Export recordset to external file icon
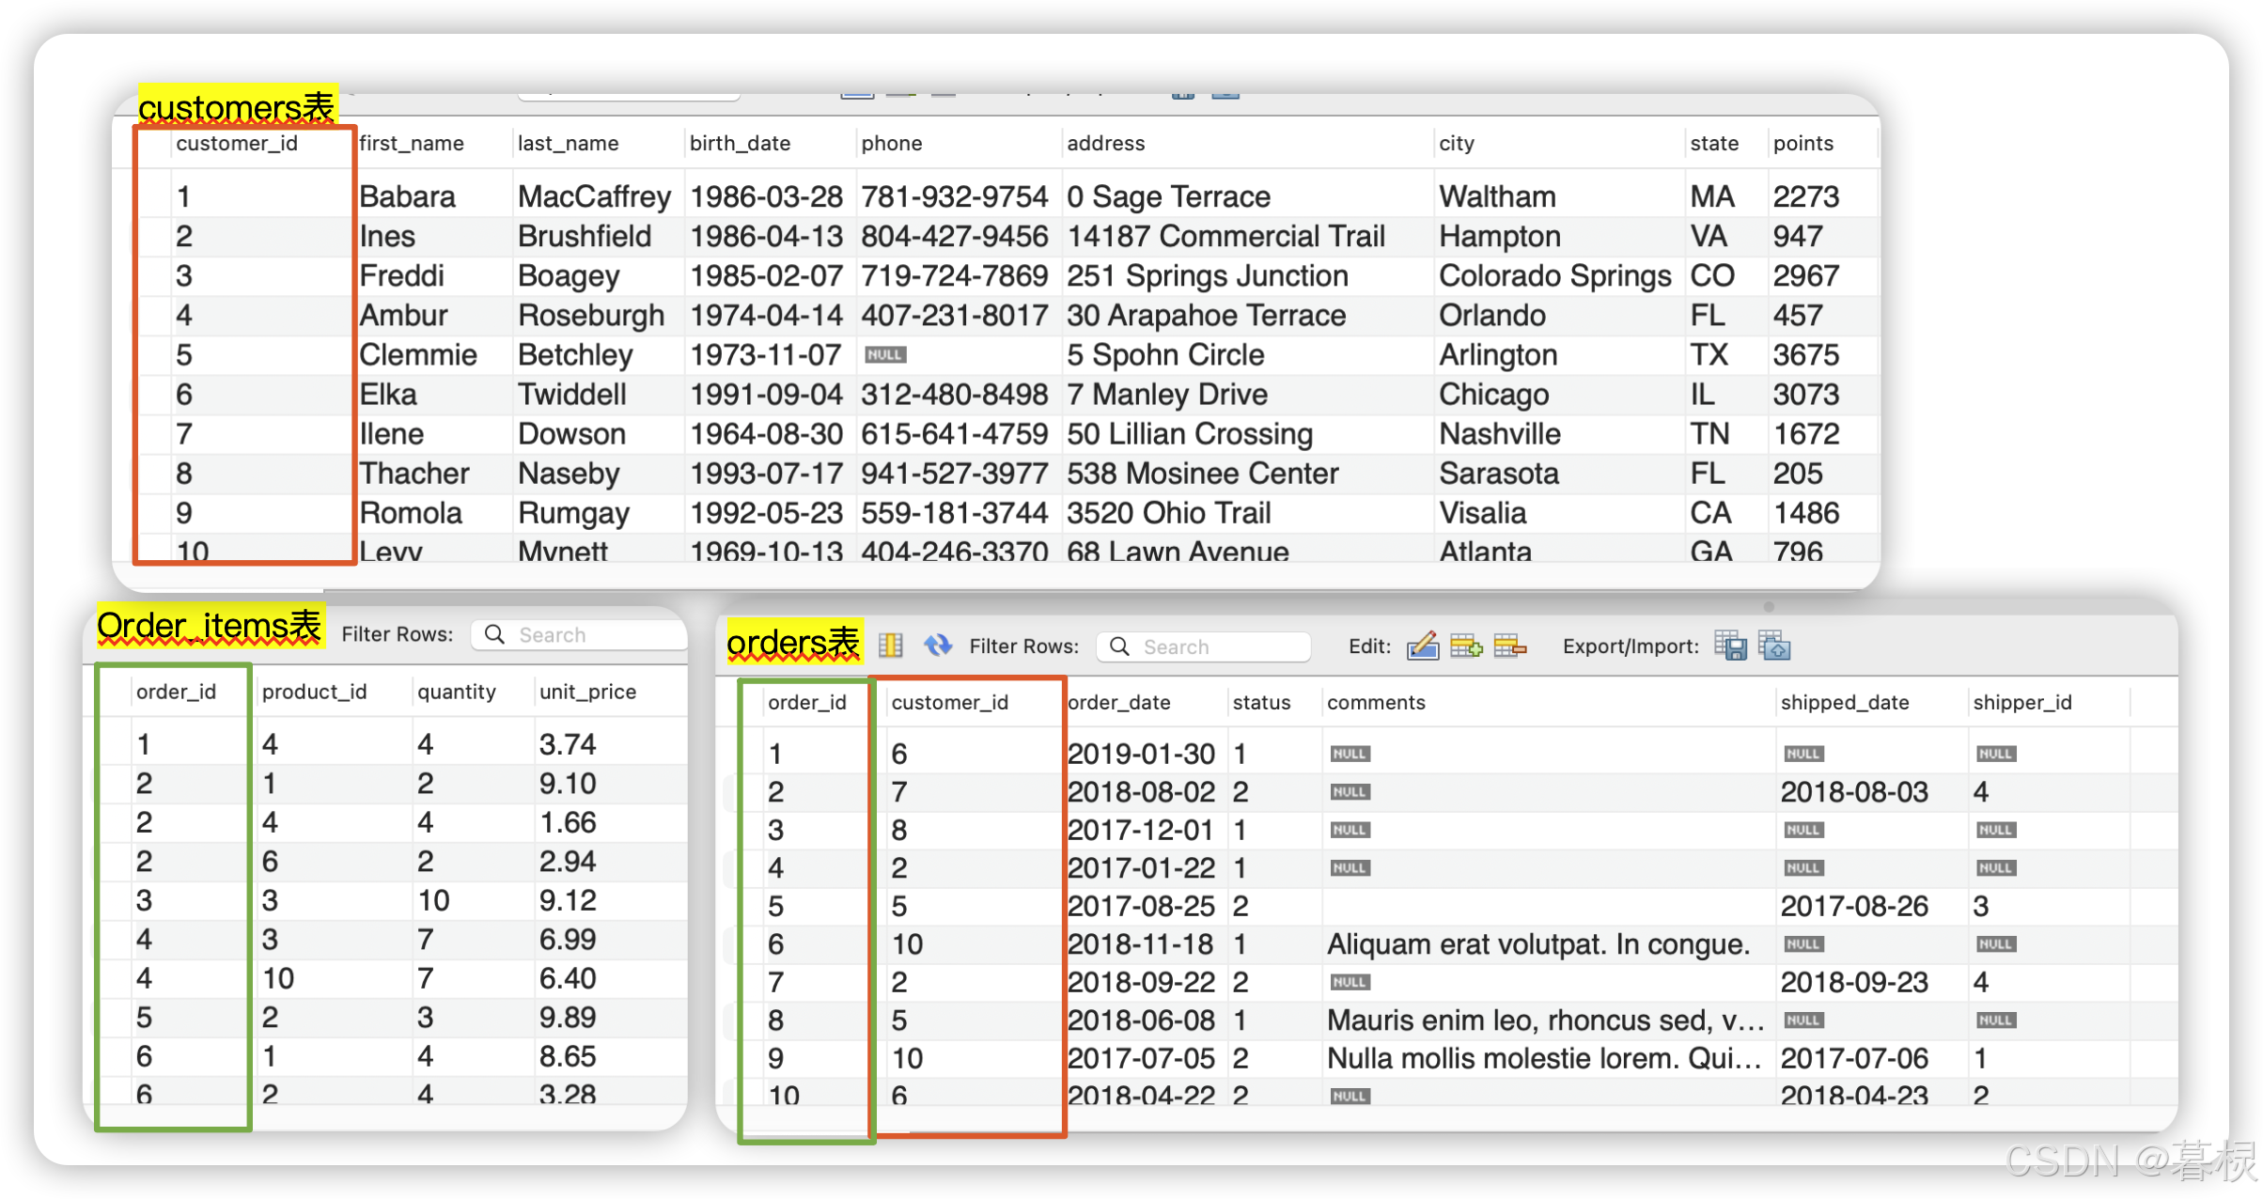Screen dimensions: 2263x1199 pos(1730,646)
